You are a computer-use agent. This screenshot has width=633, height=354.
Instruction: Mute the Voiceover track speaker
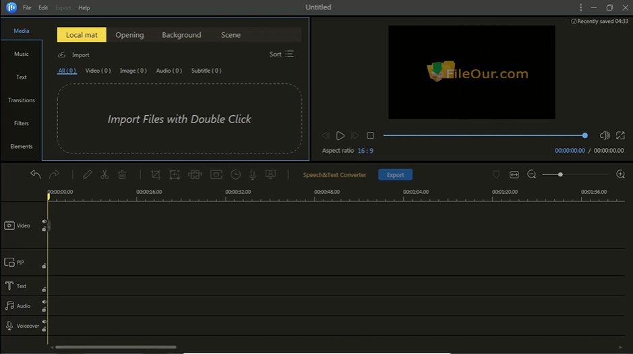tap(44, 322)
